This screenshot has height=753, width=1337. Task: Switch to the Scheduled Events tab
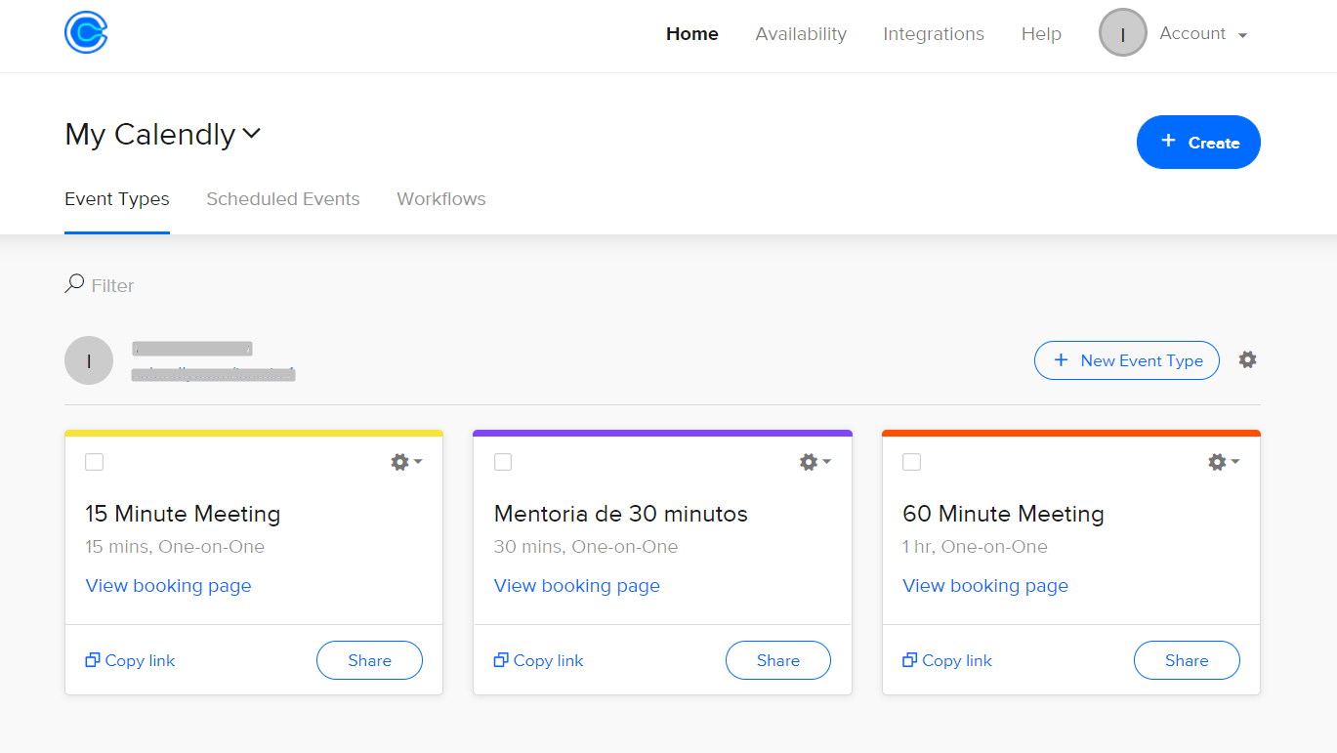(x=283, y=199)
